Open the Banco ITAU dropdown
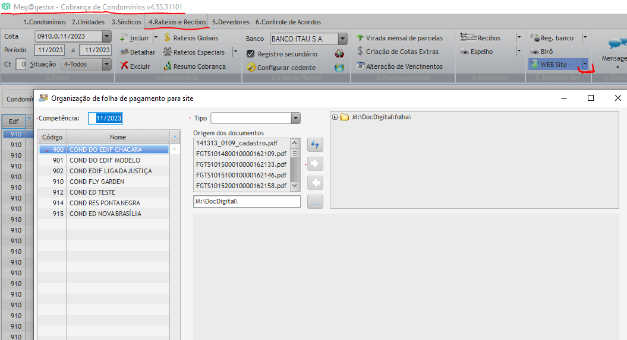The height and width of the screenshot is (340, 627). [x=342, y=39]
